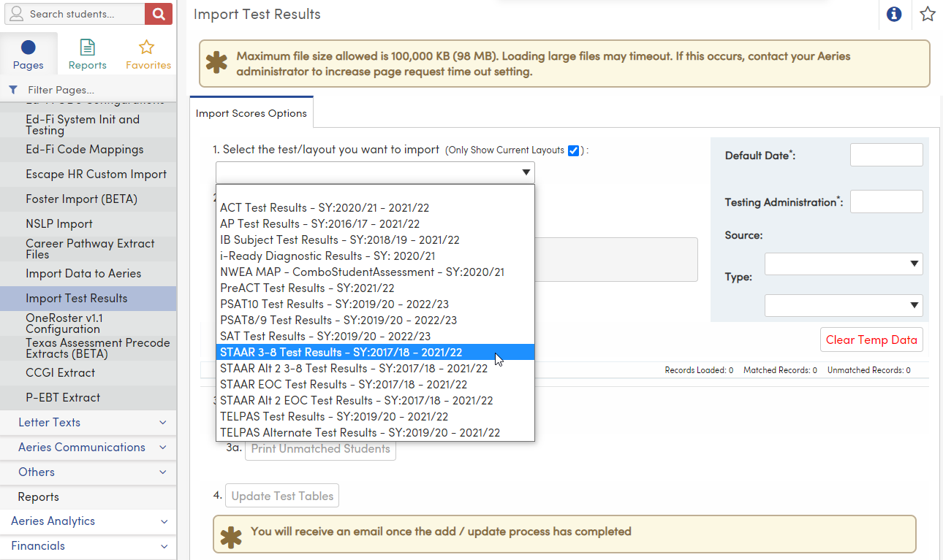Choose SAT Test Results option
The height and width of the screenshot is (560, 943).
click(x=375, y=336)
